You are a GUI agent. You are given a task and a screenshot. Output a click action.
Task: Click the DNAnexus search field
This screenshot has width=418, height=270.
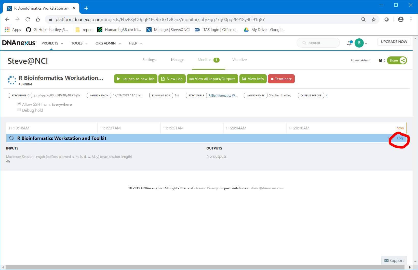pyautogui.click(x=318, y=43)
